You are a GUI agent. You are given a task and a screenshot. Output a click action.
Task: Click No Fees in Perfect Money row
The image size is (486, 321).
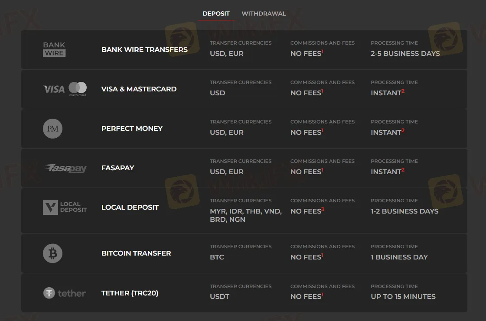(307, 132)
